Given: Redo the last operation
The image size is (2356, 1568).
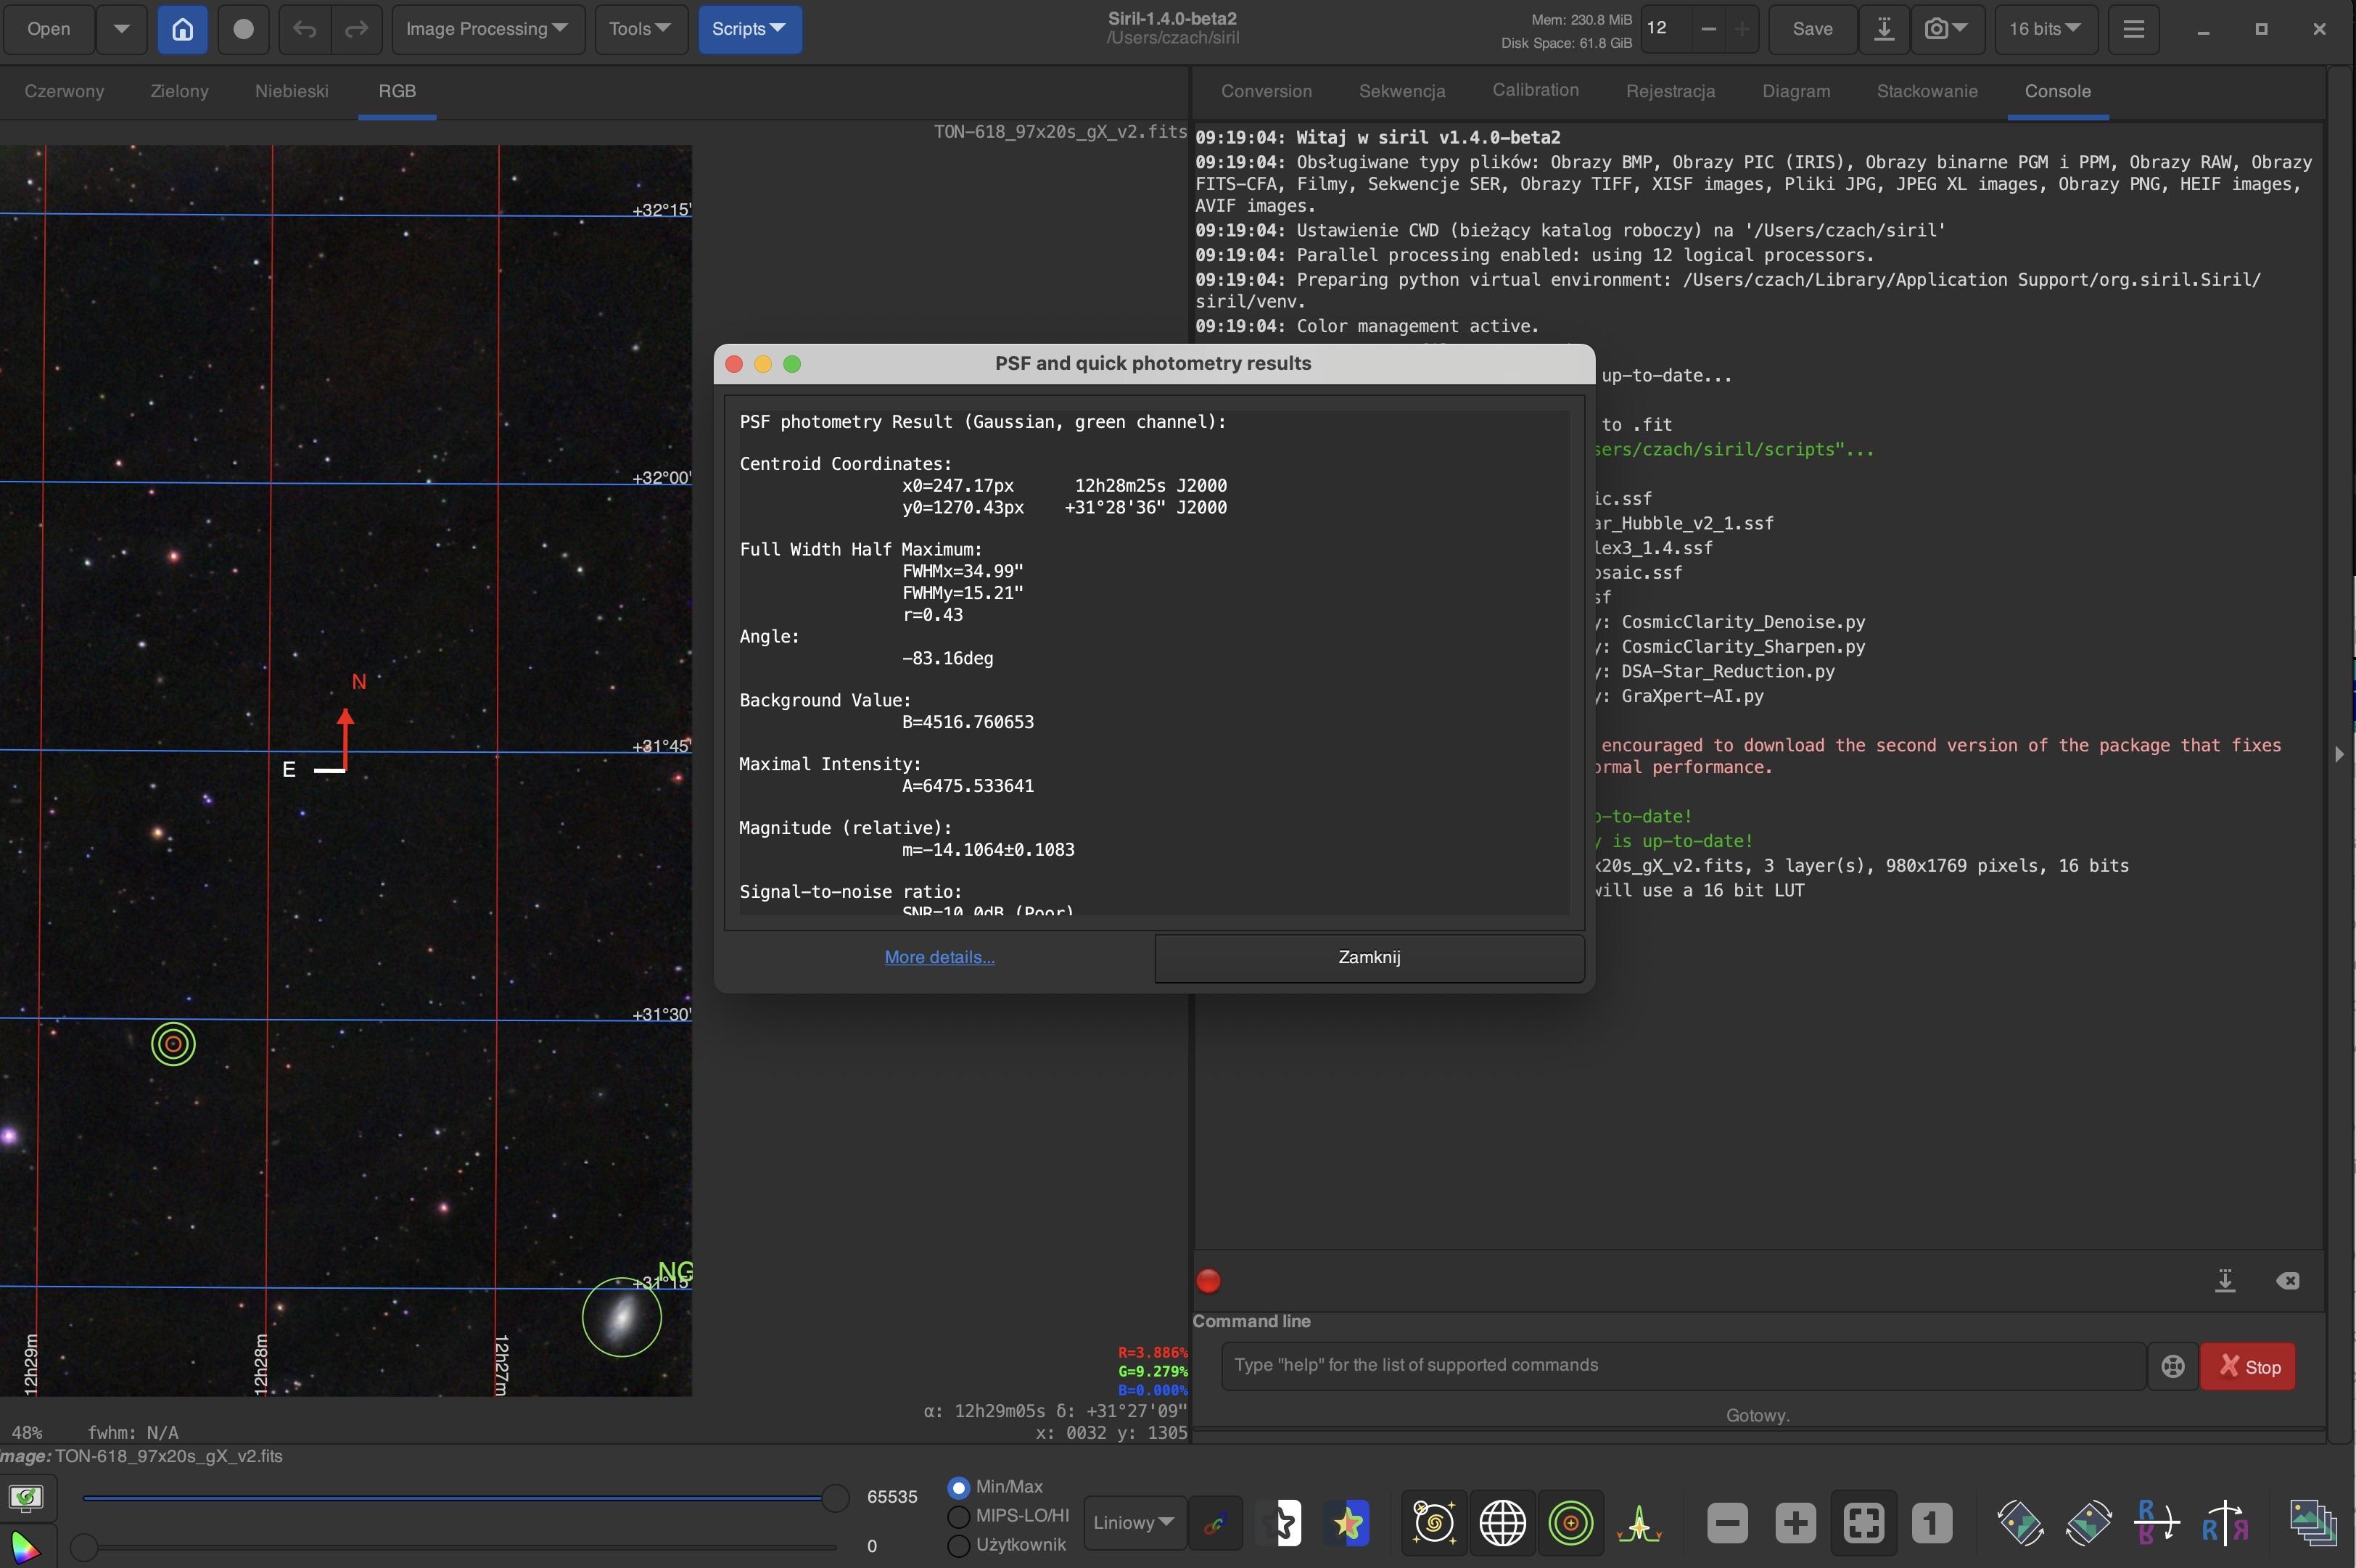Looking at the screenshot, I should pyautogui.click(x=356, y=29).
